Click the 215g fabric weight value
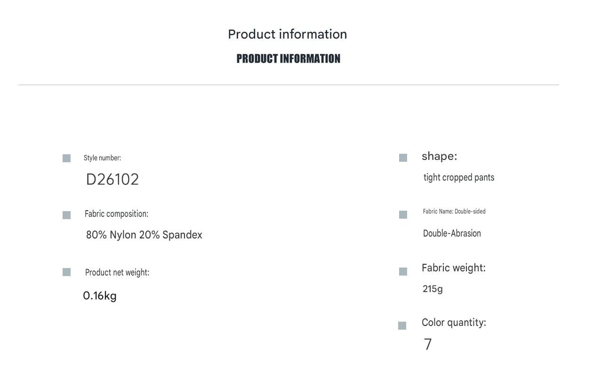This screenshot has height=372, width=593. point(433,289)
